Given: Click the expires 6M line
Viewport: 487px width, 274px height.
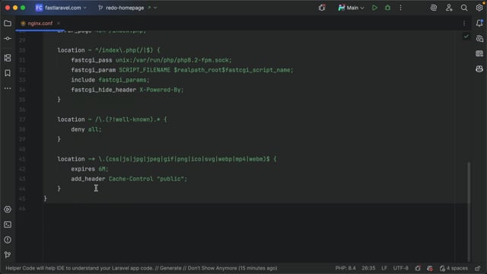Looking at the screenshot, I should 90,169.
